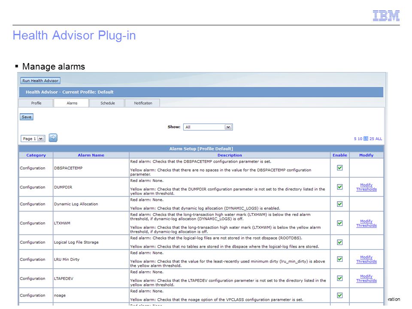Toggle the Dynamic Log Allocation alarm

[340, 204]
